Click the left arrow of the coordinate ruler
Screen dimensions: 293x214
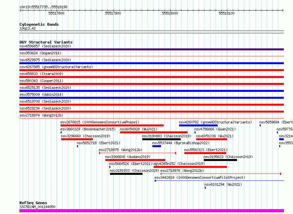(x=20, y=10)
